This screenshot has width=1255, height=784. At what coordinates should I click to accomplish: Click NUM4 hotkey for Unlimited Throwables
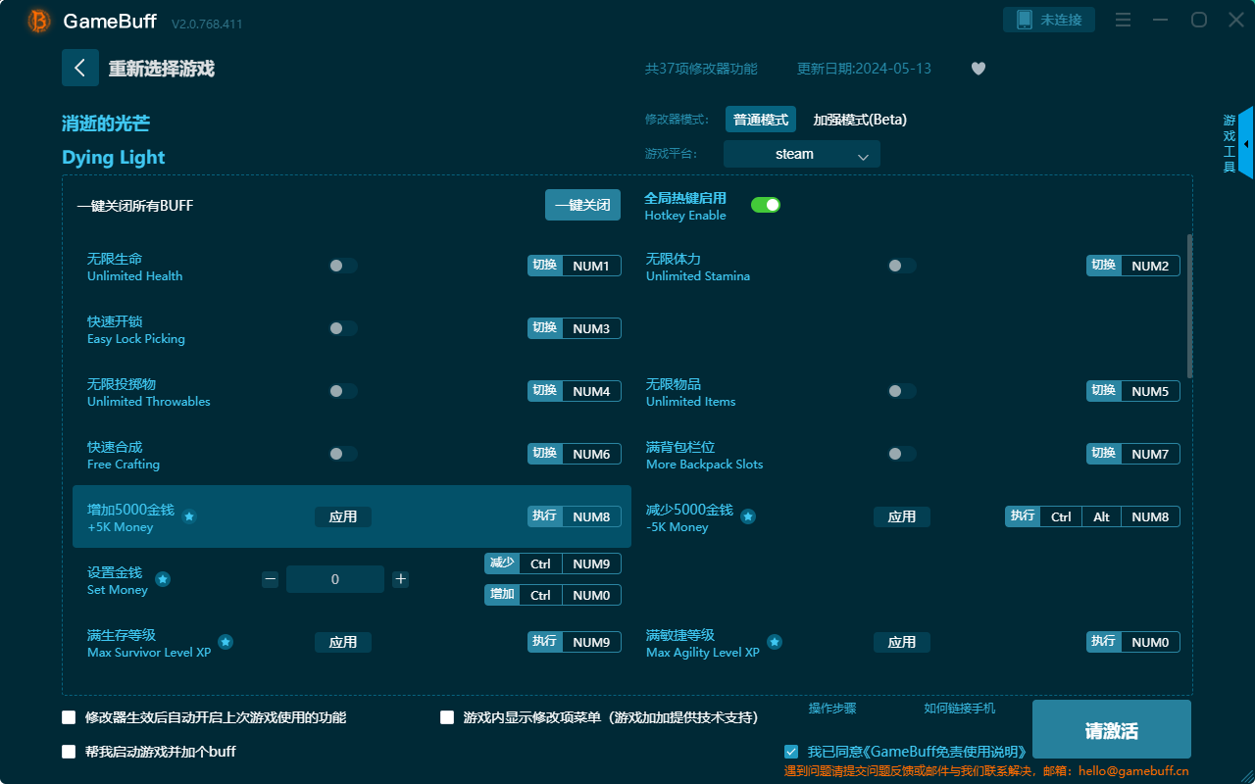[x=575, y=391]
